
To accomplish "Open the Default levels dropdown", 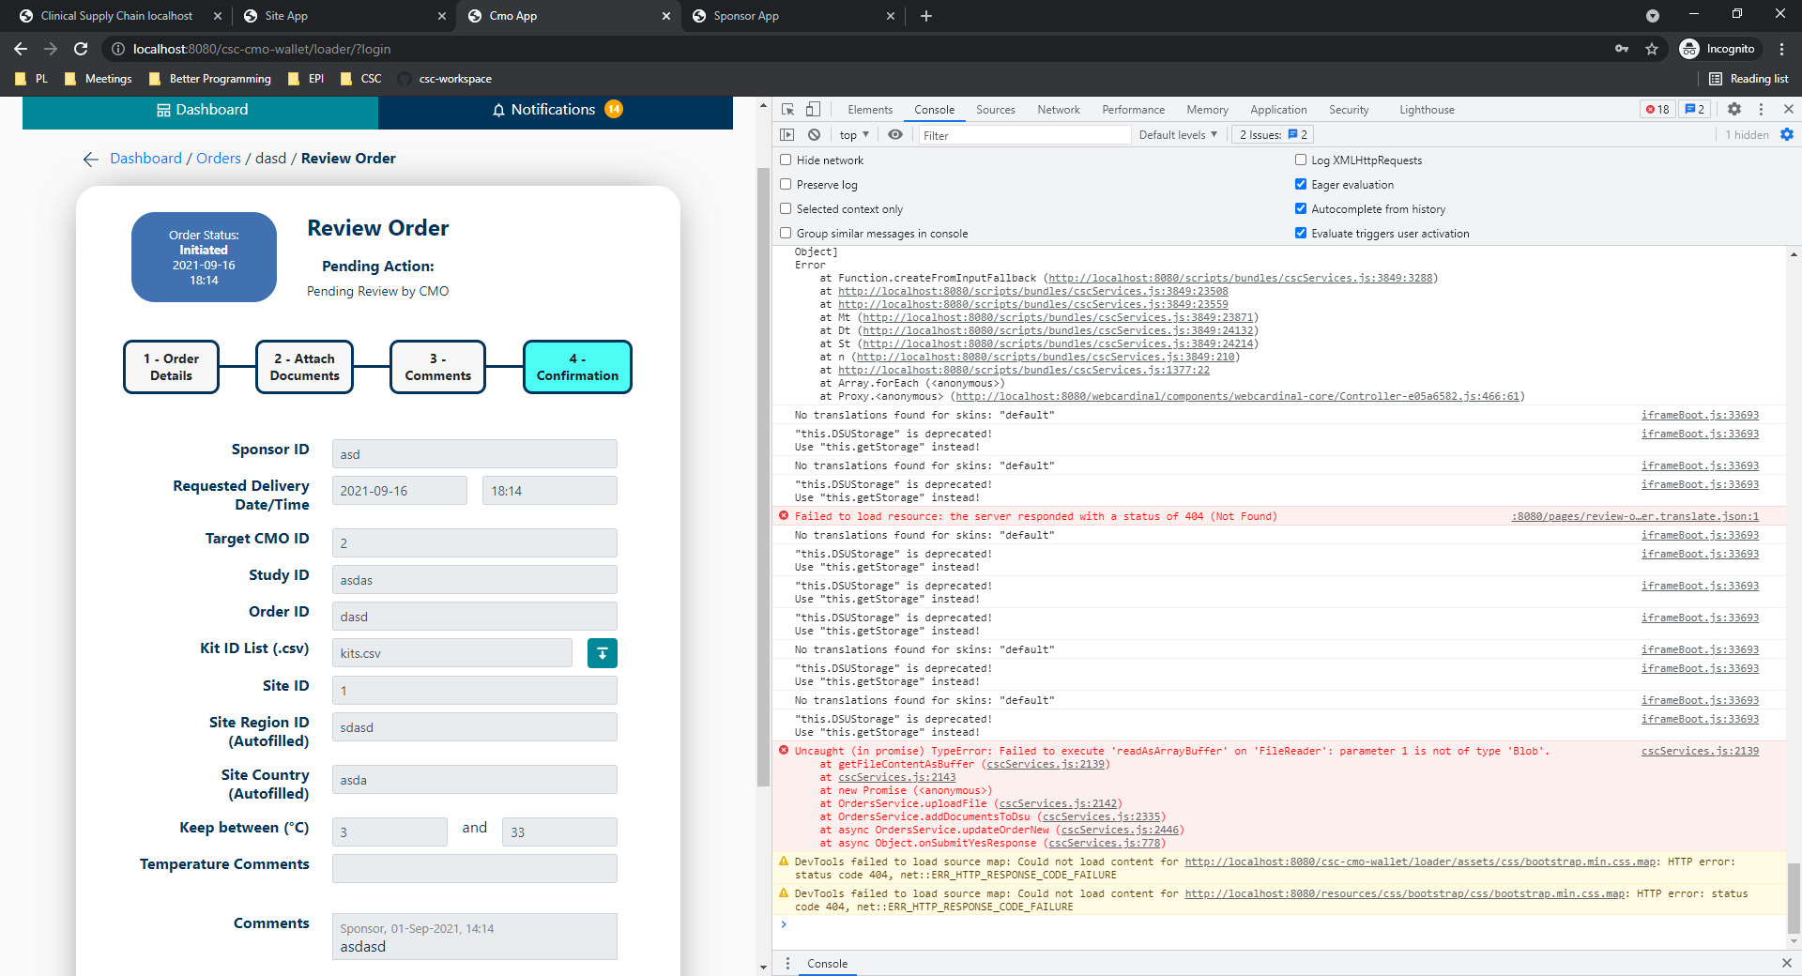I will point(1177,134).
